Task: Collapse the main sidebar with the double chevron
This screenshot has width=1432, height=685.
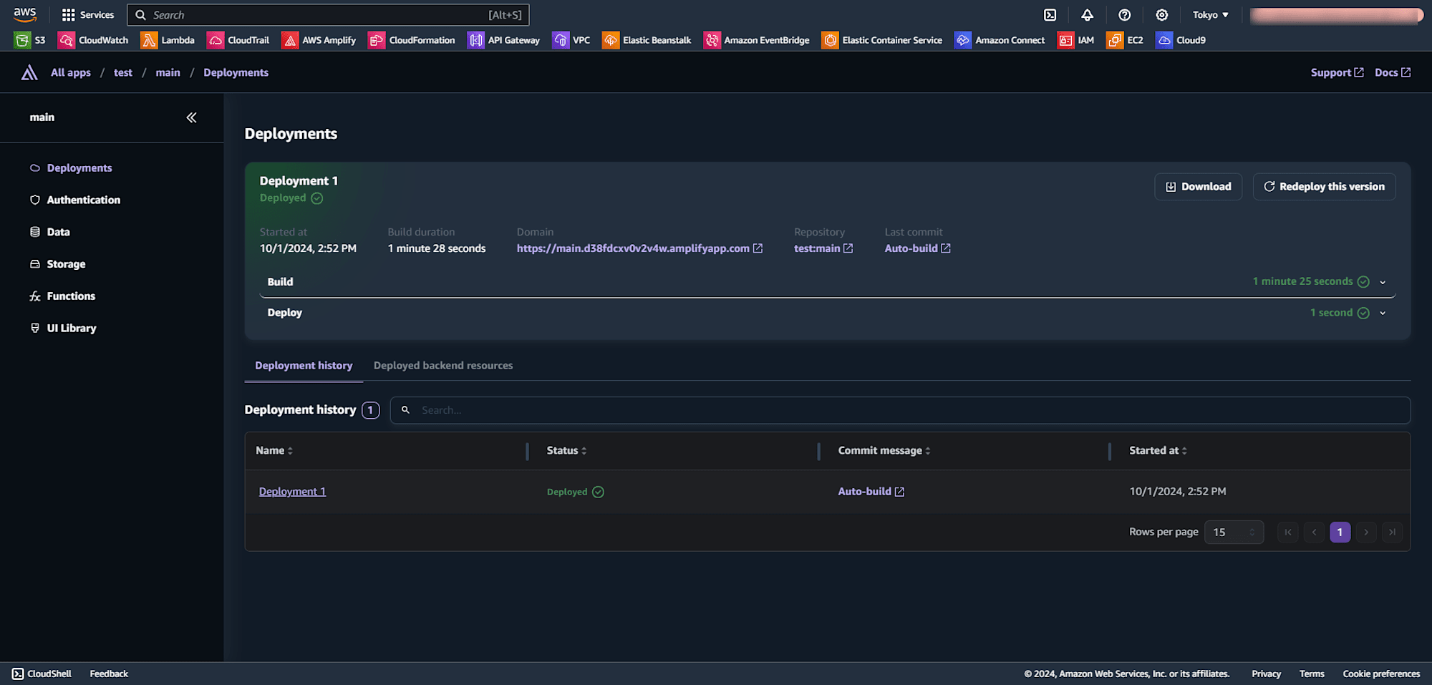Action: 191,117
